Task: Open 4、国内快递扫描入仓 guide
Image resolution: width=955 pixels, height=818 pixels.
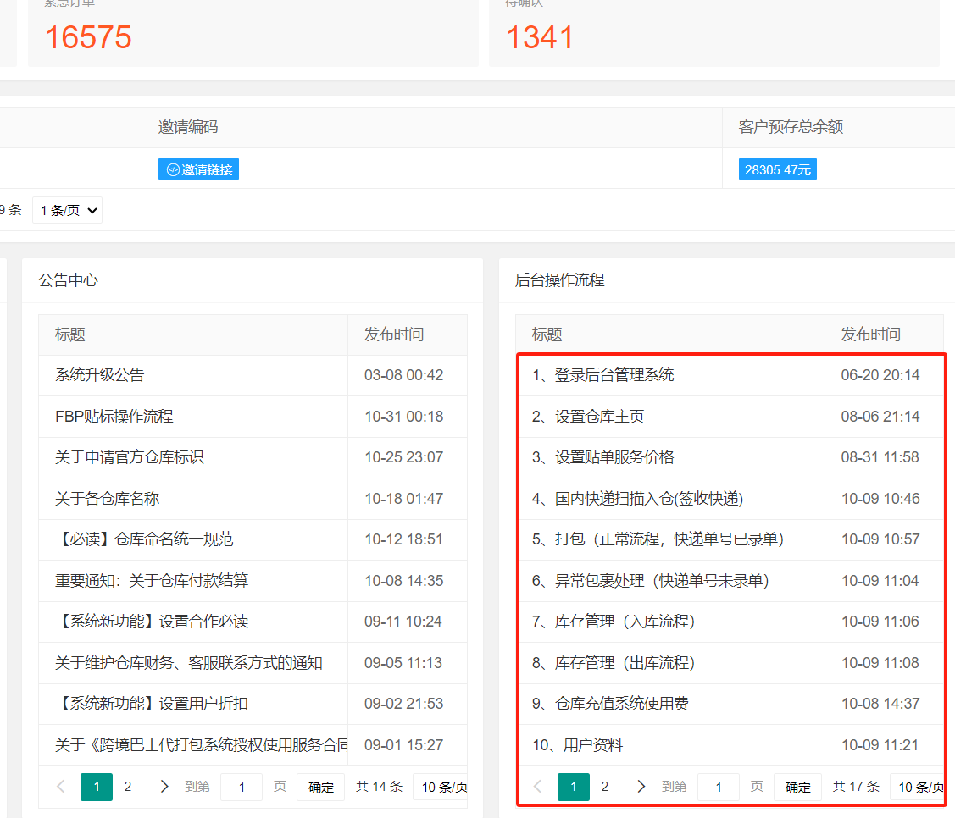Action: point(637,499)
